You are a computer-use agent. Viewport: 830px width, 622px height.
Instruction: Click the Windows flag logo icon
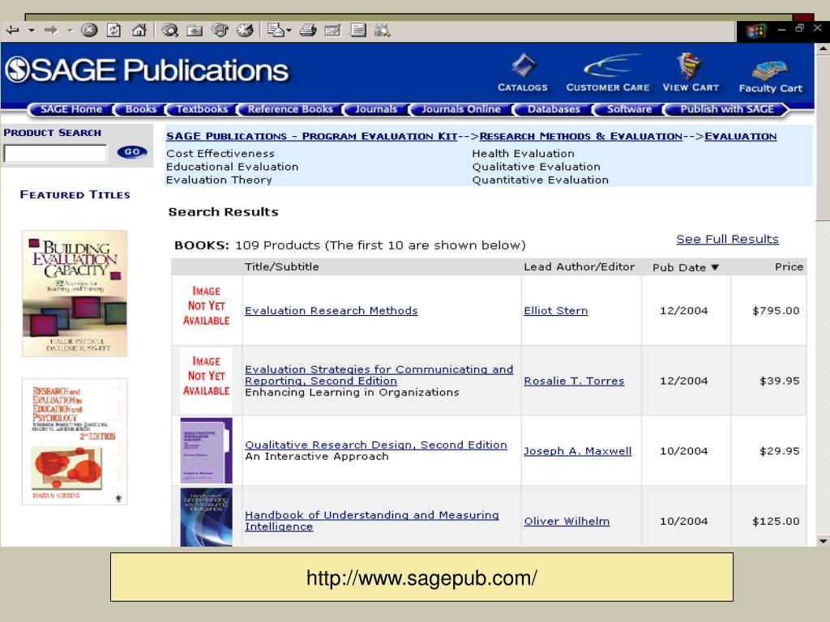(x=755, y=32)
